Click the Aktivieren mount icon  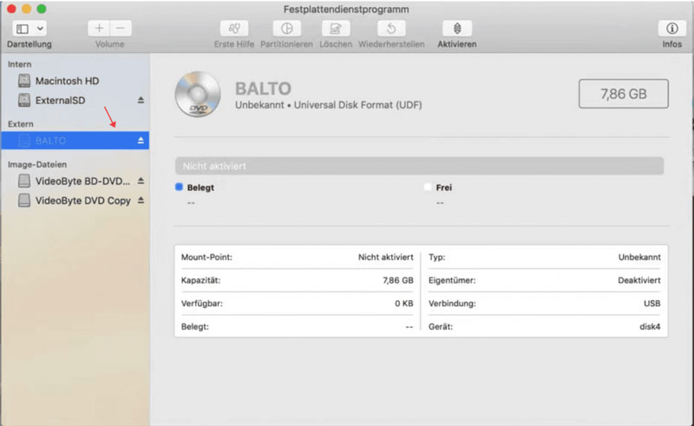456,29
